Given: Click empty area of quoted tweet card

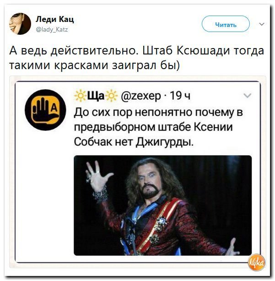Looking at the screenshot, I should (x=45, y=197).
